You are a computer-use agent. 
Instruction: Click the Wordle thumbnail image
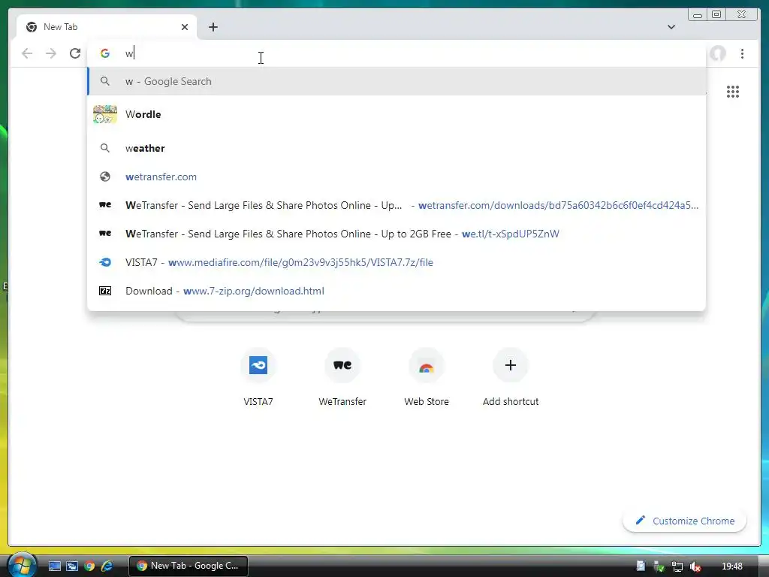pyautogui.click(x=105, y=114)
